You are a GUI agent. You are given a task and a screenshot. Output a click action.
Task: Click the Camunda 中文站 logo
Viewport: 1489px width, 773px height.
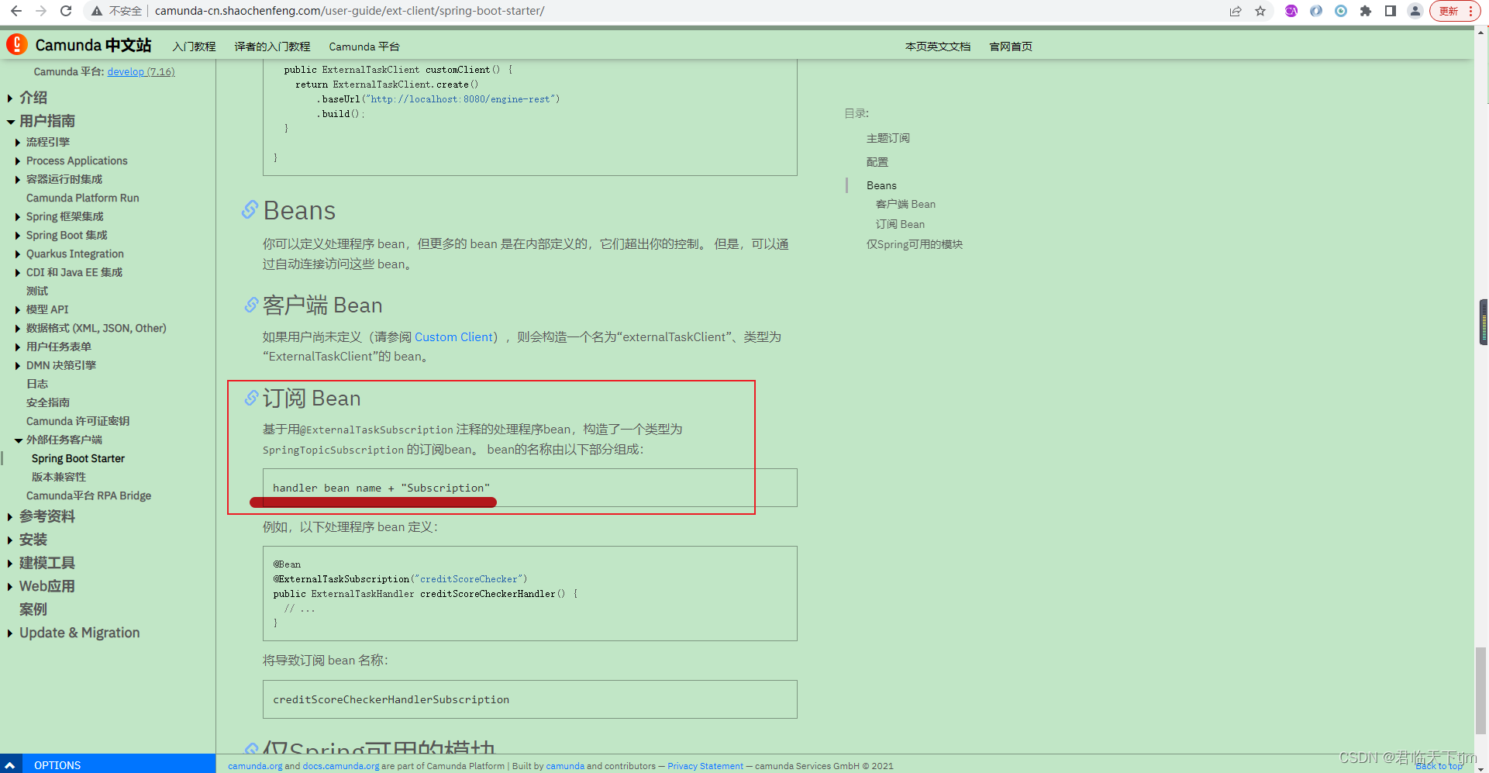click(80, 44)
